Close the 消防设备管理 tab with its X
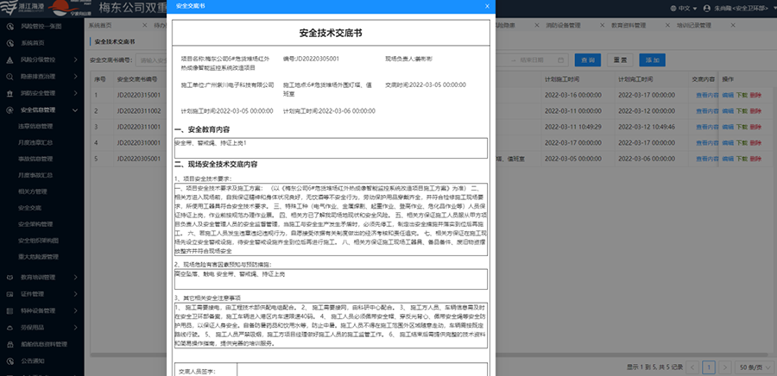This screenshot has height=376, width=777. tap(602, 25)
